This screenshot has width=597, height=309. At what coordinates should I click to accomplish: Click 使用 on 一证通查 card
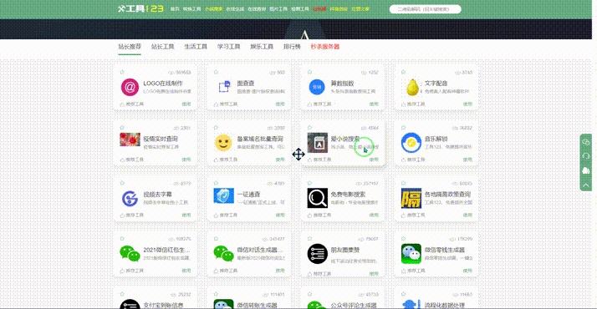280,215
